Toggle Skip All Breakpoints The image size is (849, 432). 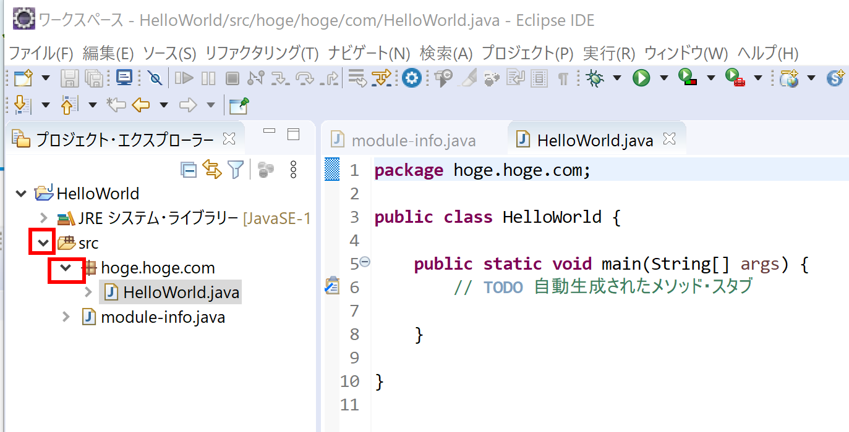(155, 78)
